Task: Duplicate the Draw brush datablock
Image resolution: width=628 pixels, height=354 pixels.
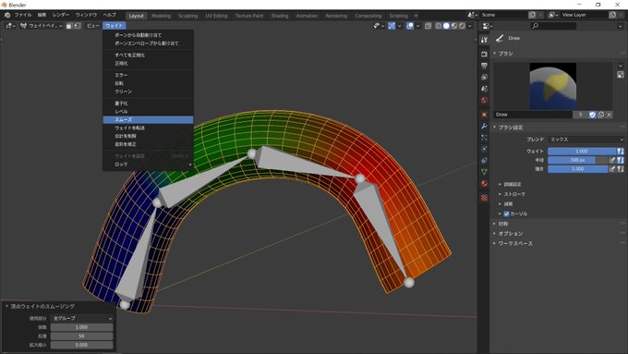Action: click(x=601, y=115)
